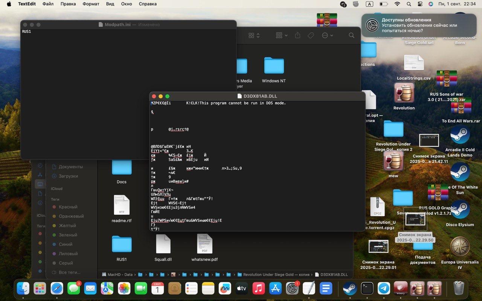Open Photos app in the Dock
482x301 pixels.
click(124, 289)
